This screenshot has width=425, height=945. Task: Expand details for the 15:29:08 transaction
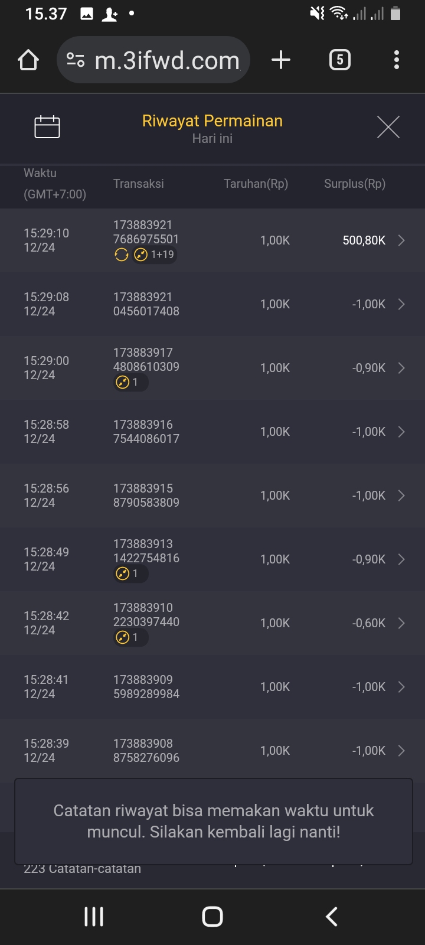point(401,304)
